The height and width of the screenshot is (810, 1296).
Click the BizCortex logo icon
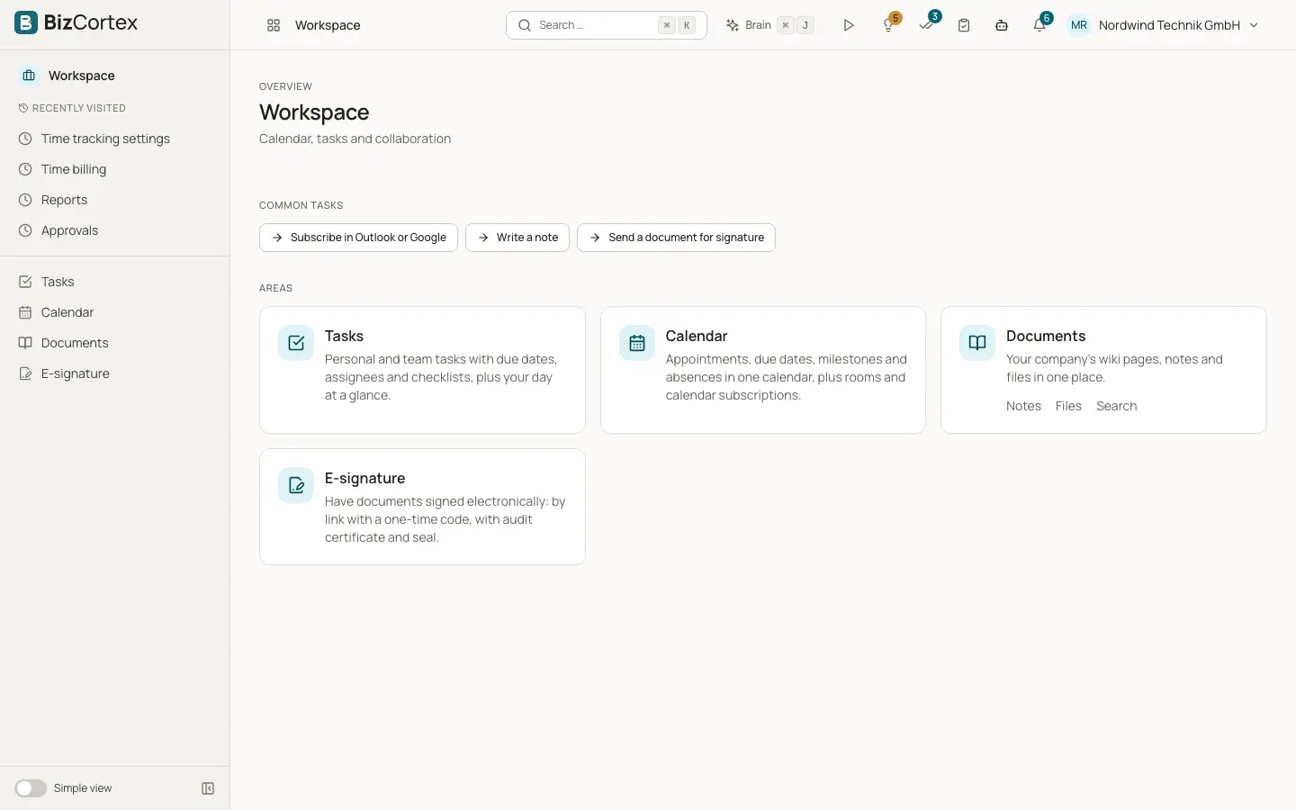26,22
